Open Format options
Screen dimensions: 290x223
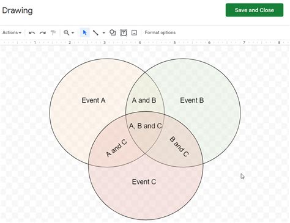point(160,32)
